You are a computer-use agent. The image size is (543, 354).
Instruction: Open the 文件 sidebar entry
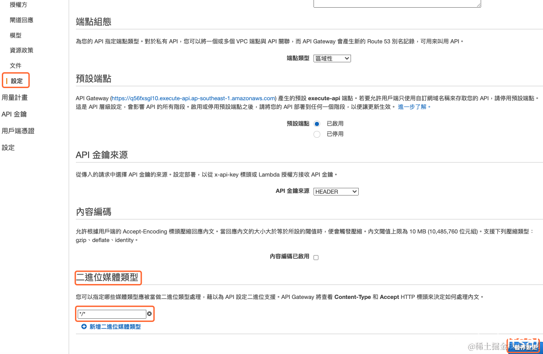15,65
